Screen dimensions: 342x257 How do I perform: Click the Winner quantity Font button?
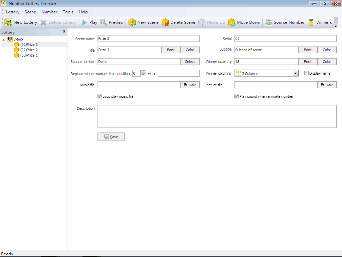click(x=308, y=62)
